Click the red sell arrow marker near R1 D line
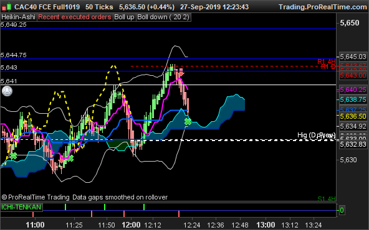Image resolution: width=369 pixels, height=230 pixels. click(x=181, y=73)
